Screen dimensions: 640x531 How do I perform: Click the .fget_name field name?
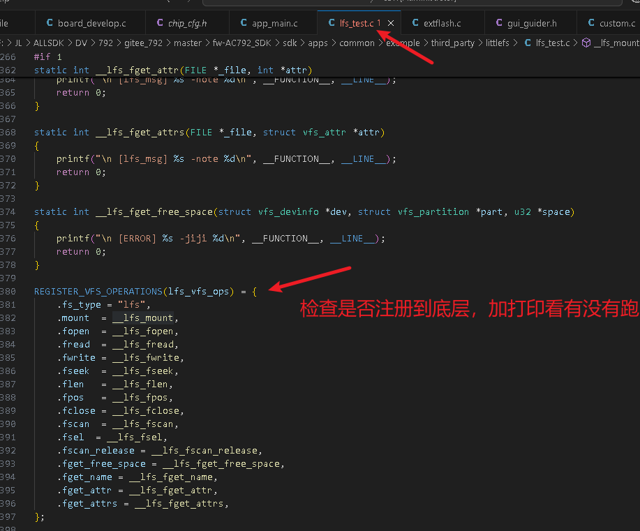click(x=85, y=477)
